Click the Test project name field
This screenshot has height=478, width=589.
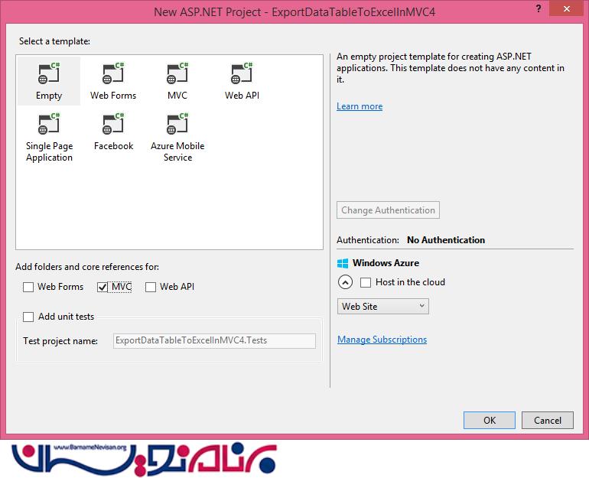[x=214, y=341]
